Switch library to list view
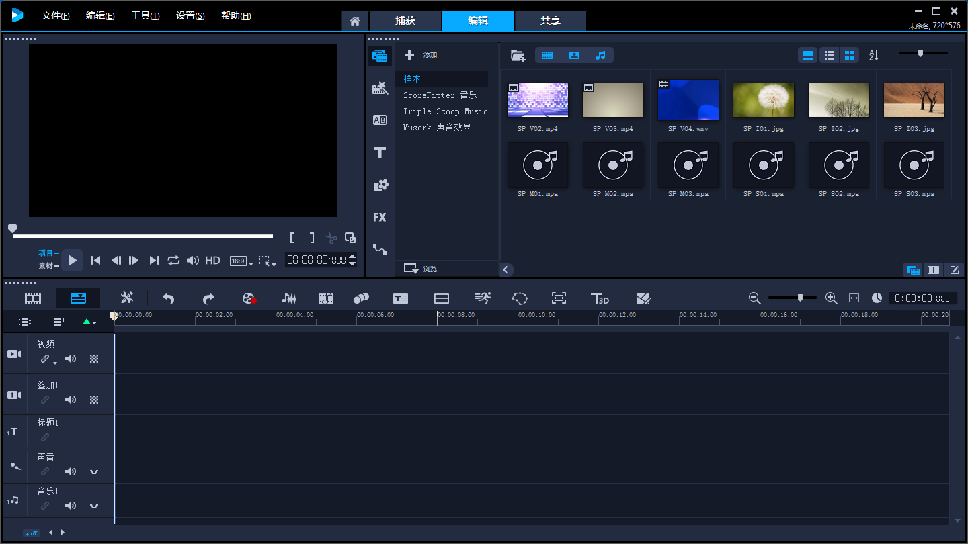The width and height of the screenshot is (968, 544). tap(830, 55)
